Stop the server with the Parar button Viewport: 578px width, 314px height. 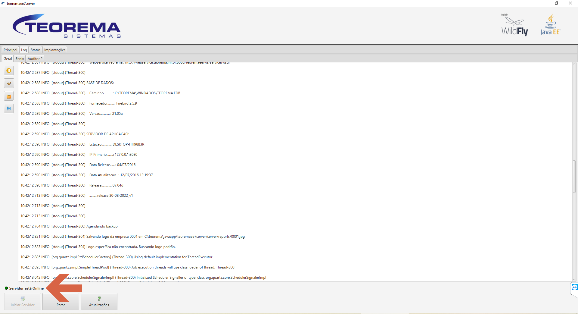click(x=61, y=302)
